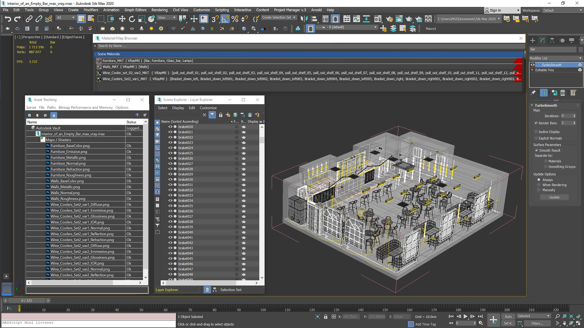The width and height of the screenshot is (584, 328).
Task: Open Select by Name dialog icon
Action: point(91,19)
